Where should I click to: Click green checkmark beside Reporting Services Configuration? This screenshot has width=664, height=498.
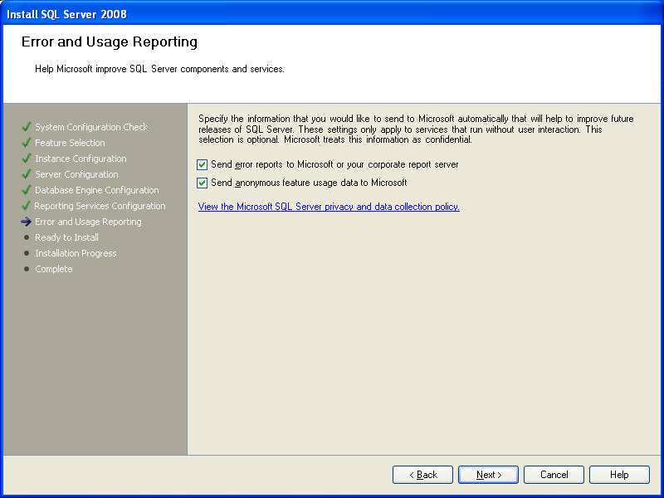point(27,205)
